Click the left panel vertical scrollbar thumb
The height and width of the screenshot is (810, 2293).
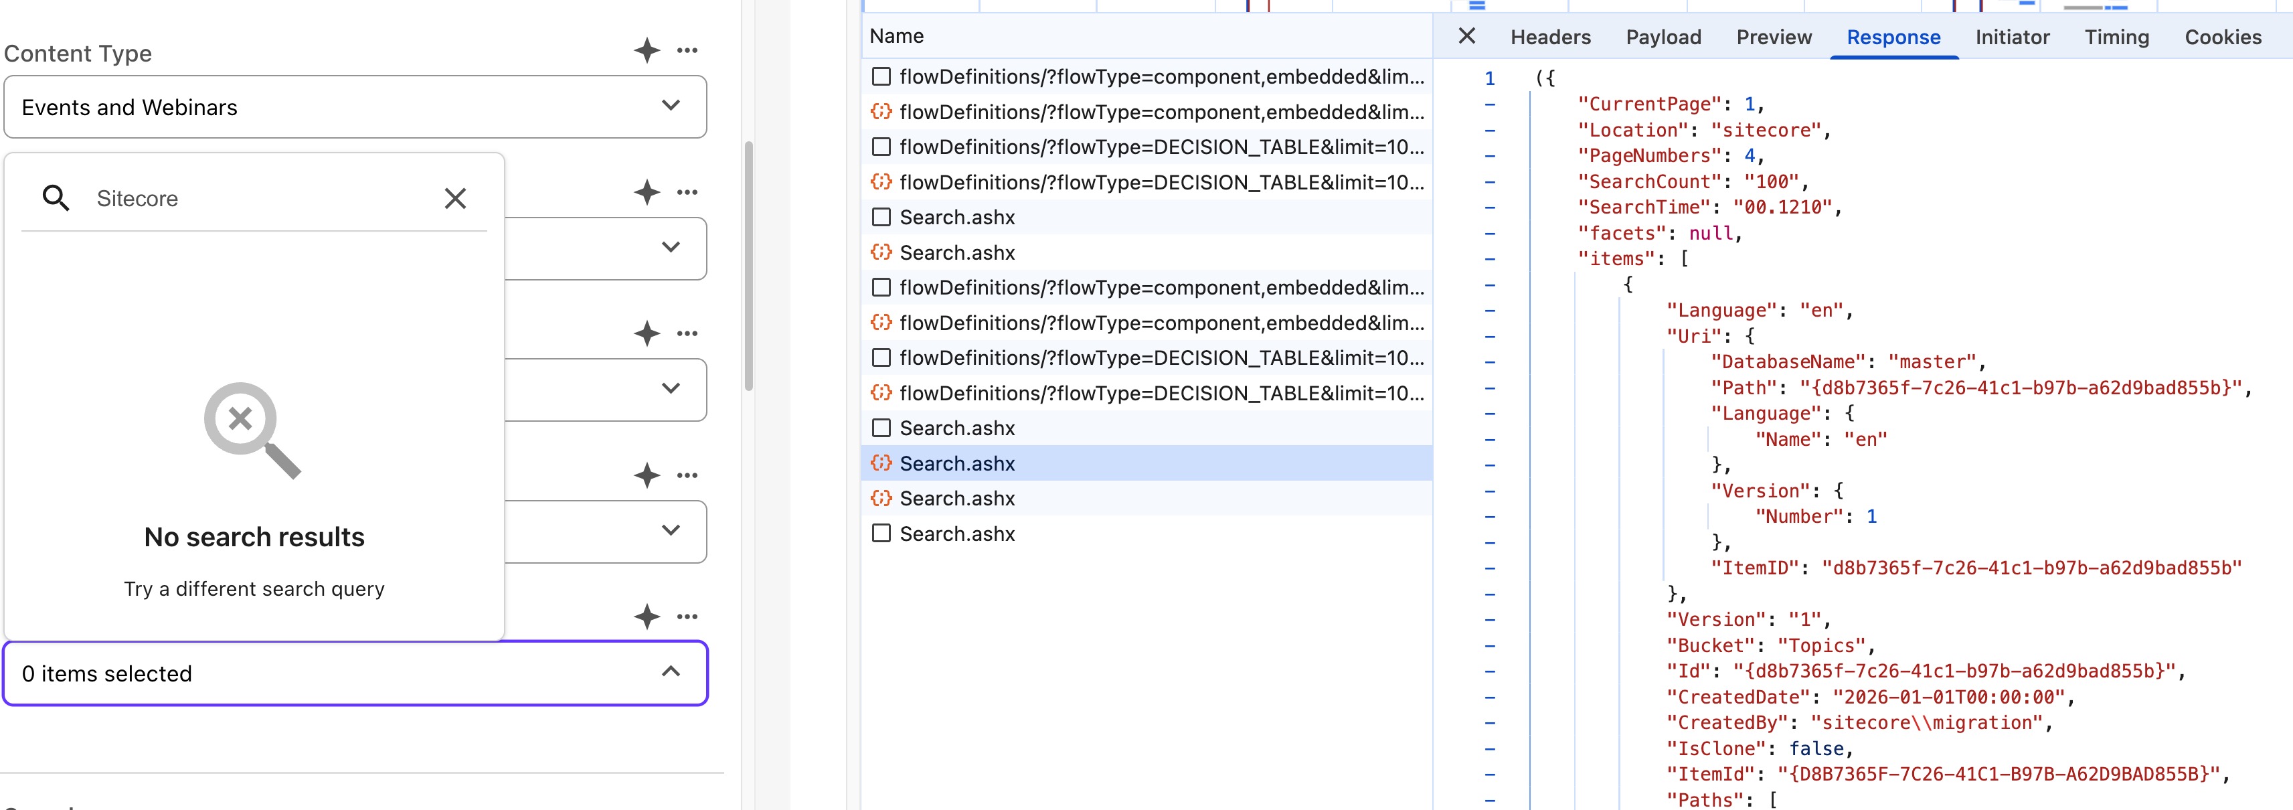[x=749, y=265]
